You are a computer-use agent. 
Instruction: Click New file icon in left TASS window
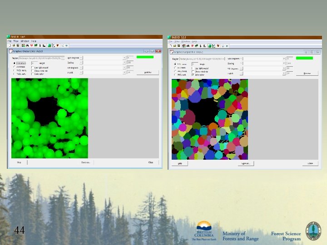click(x=10, y=45)
